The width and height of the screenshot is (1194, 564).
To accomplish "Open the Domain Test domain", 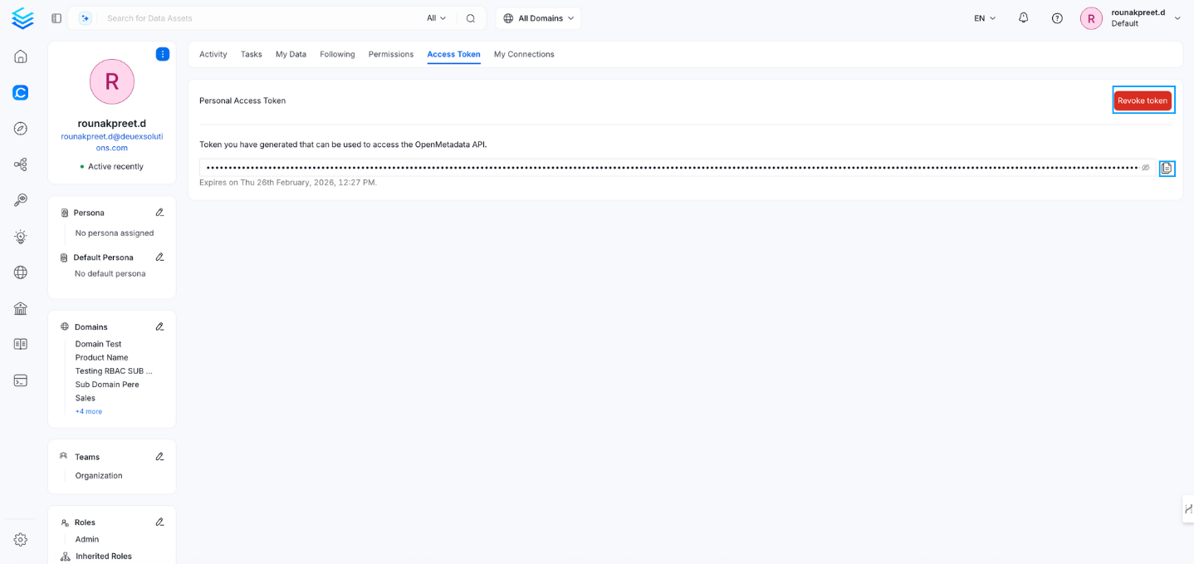I will point(98,344).
